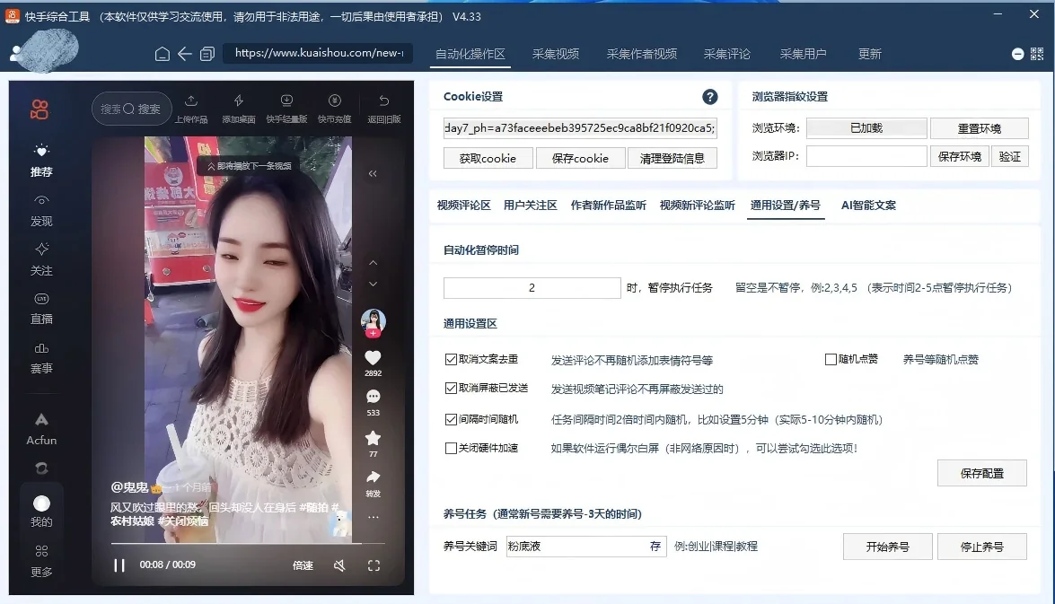Click 验证 button
This screenshot has height=604, width=1055.
pyautogui.click(x=1009, y=157)
